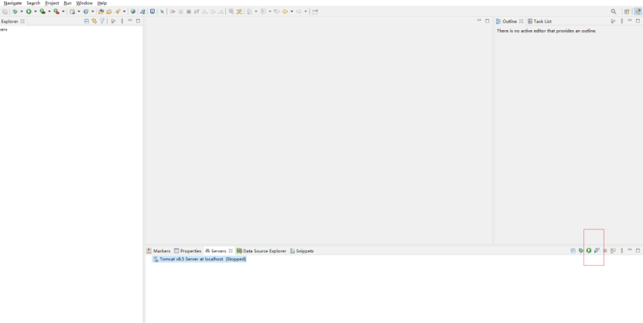The image size is (643, 323).
Task: Click the Stop server icon in Servers view
Action: pos(605,250)
